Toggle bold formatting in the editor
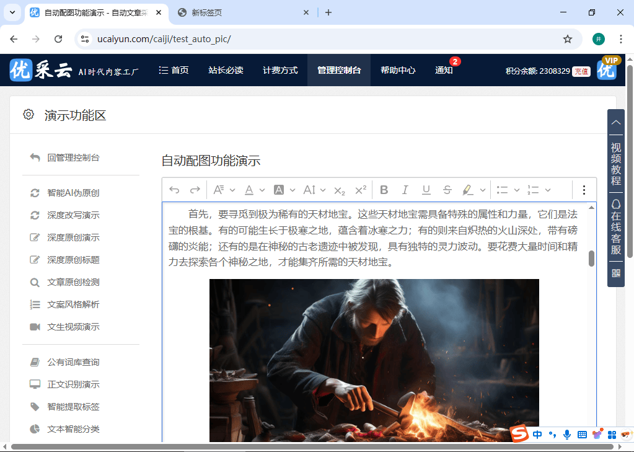The height and width of the screenshot is (452, 634). [x=384, y=190]
